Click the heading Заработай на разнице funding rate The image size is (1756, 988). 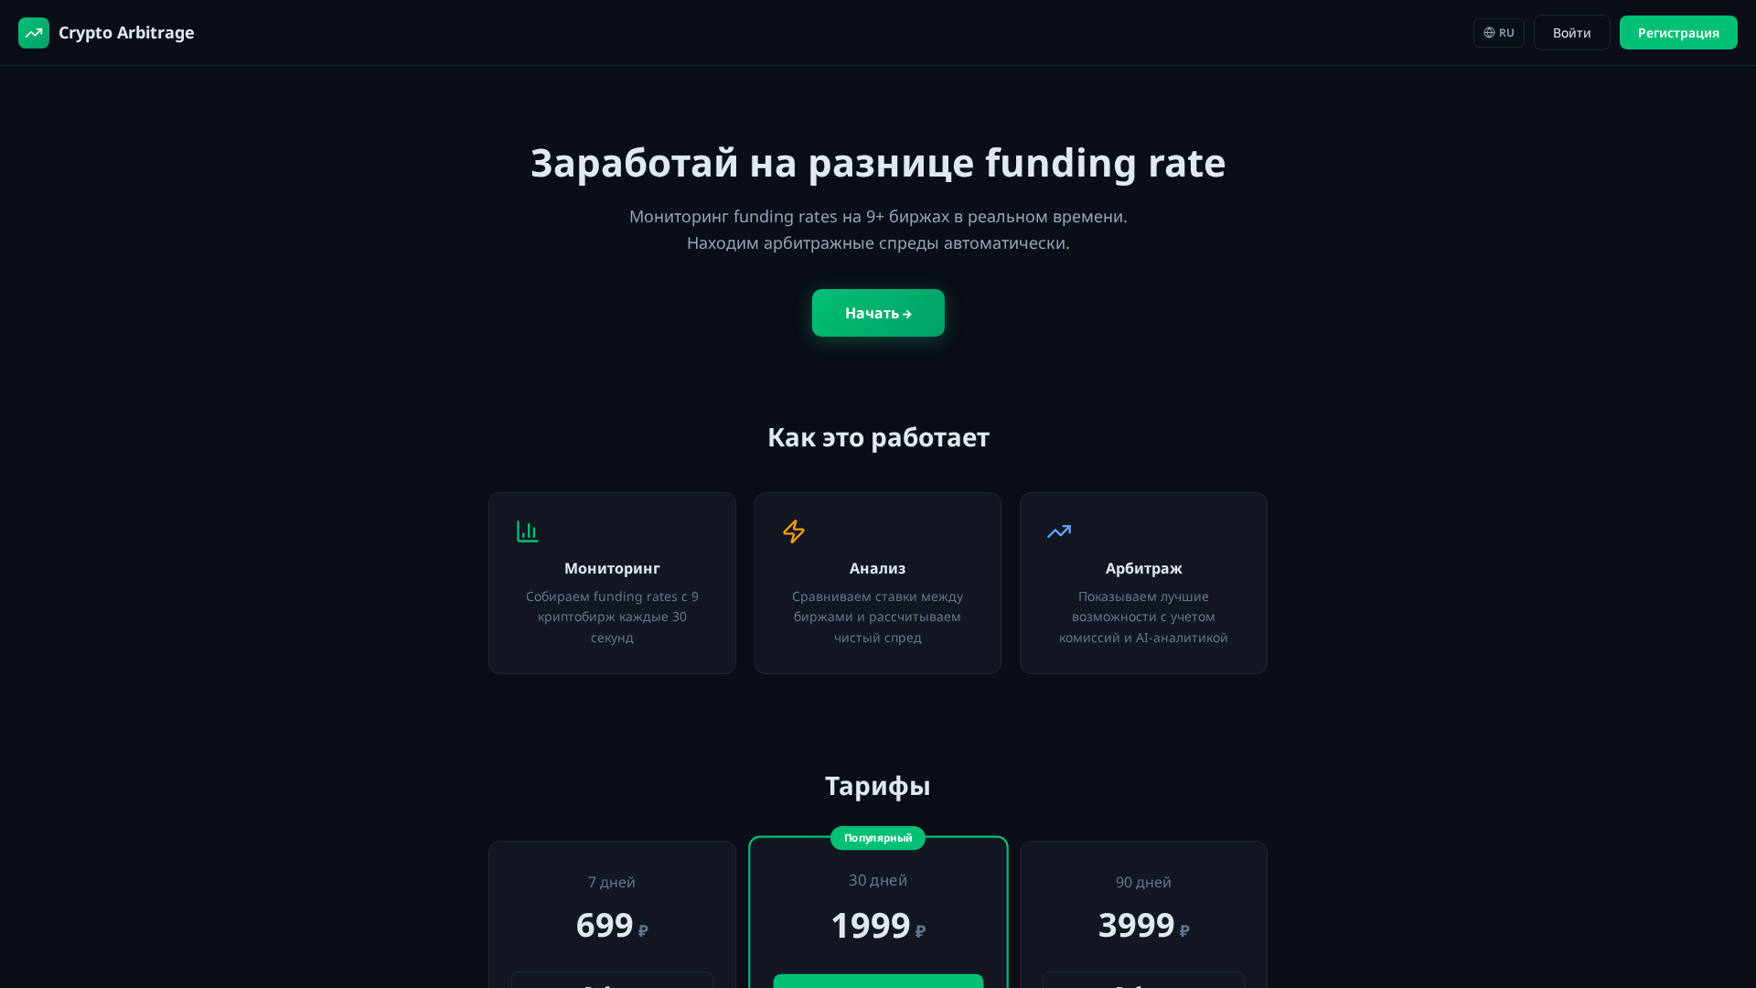point(877,163)
